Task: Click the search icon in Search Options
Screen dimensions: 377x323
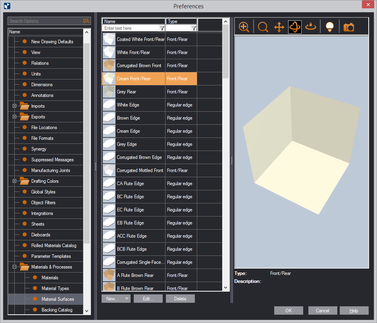Action: tap(86, 21)
